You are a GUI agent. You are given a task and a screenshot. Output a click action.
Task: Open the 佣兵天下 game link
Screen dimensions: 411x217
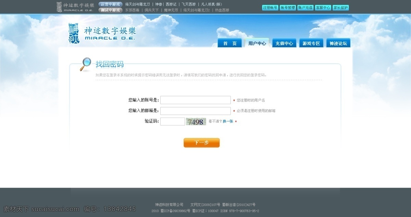pyautogui.click(x=152, y=10)
